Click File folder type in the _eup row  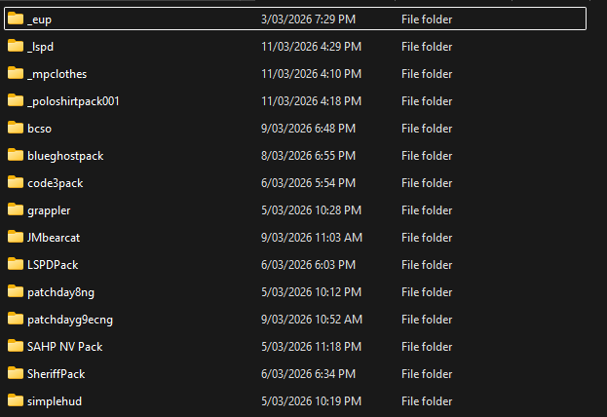(x=426, y=19)
